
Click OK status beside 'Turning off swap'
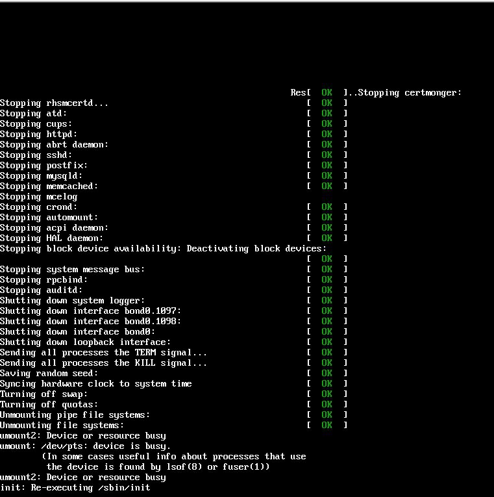327,394
